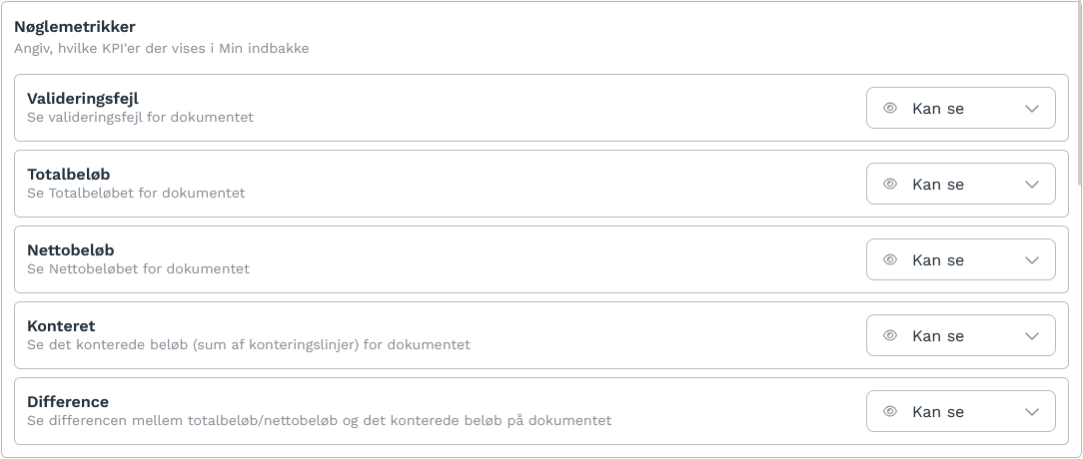Open the 'Kan se' selector for Konteret

[961, 335]
